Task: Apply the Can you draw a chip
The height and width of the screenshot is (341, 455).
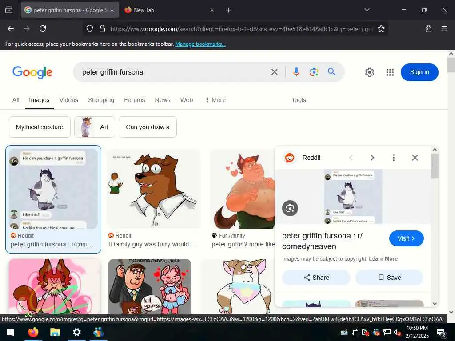Action: [x=148, y=127]
